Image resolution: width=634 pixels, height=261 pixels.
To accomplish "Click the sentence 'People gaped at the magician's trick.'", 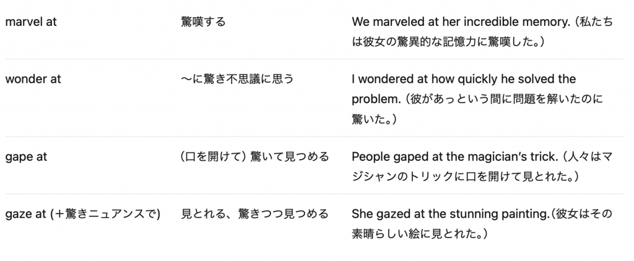I will pos(454,157).
